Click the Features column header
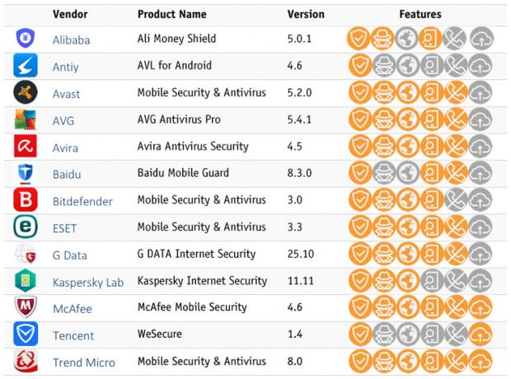This screenshot has height=379, width=511. point(420,14)
